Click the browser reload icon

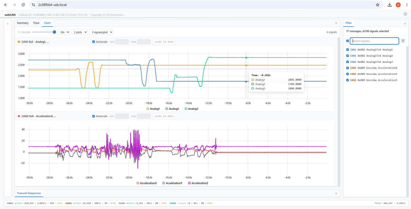(23, 5)
